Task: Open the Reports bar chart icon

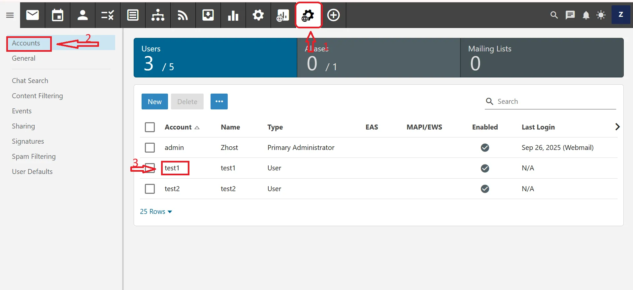Action: coord(233,15)
